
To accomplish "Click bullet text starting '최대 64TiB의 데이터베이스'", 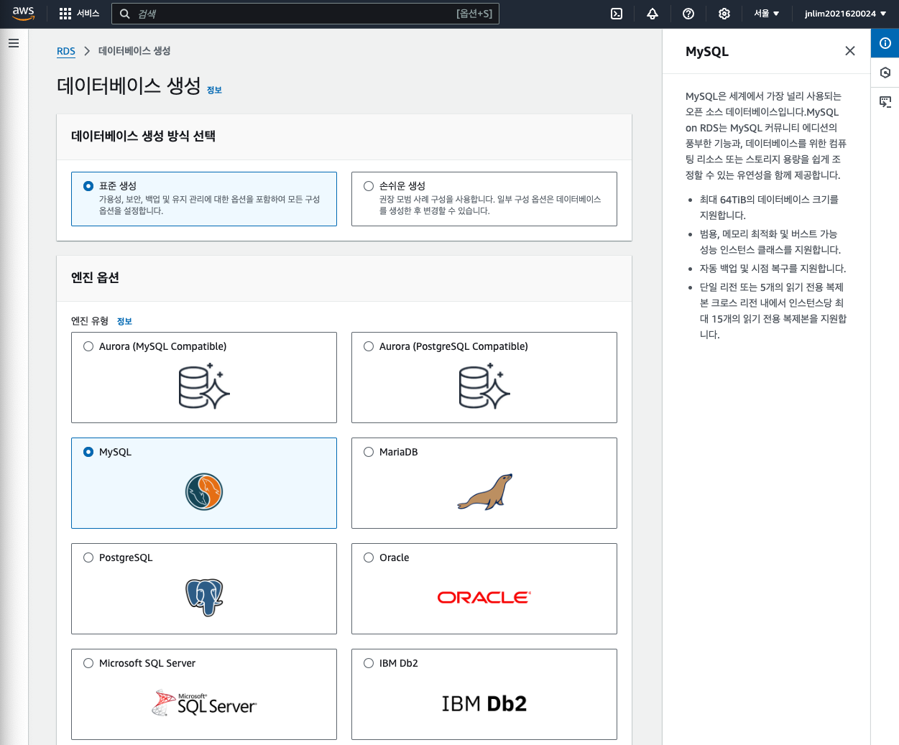I will [769, 207].
